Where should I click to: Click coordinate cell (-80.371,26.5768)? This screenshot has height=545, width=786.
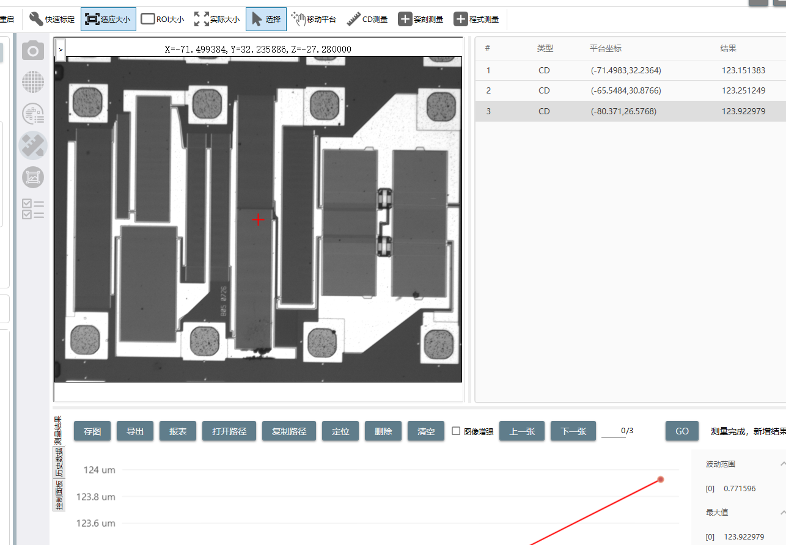623,111
